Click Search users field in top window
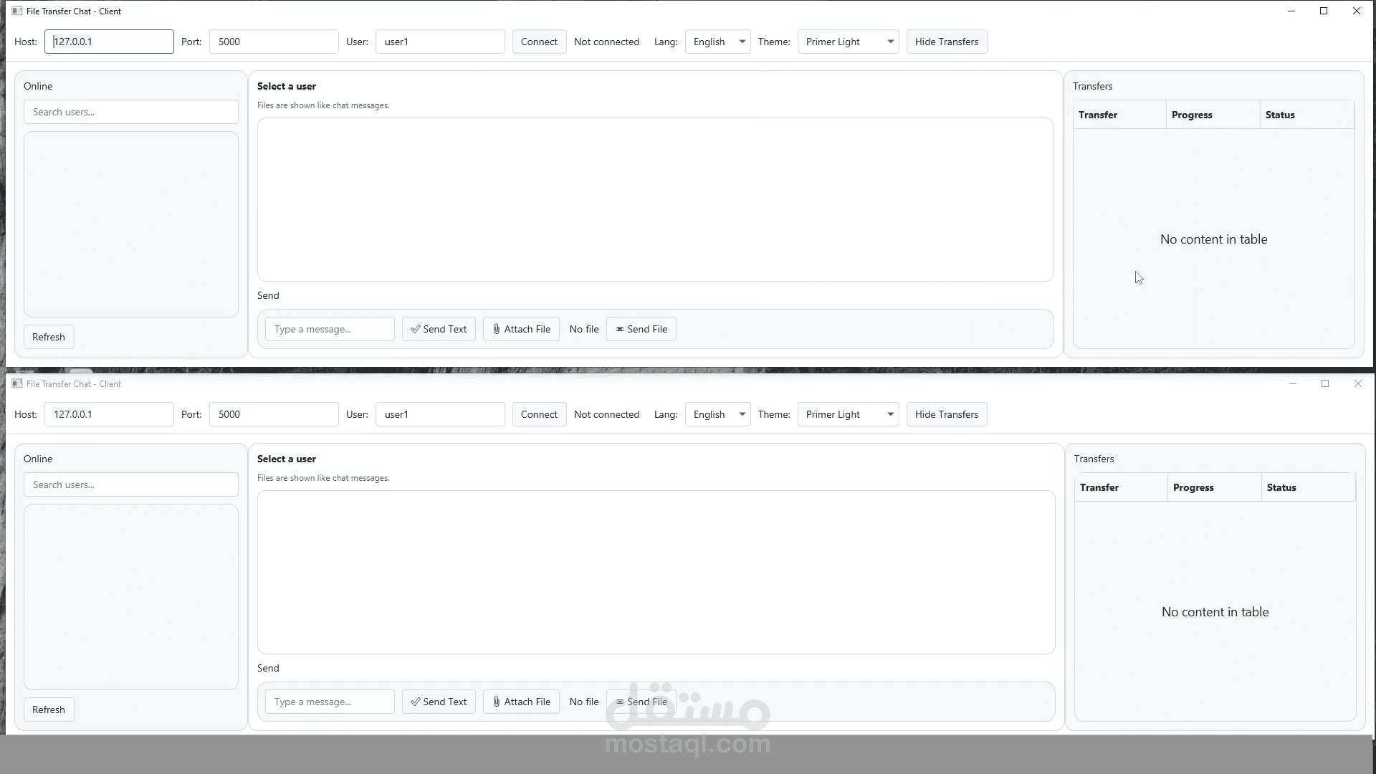 tap(130, 112)
